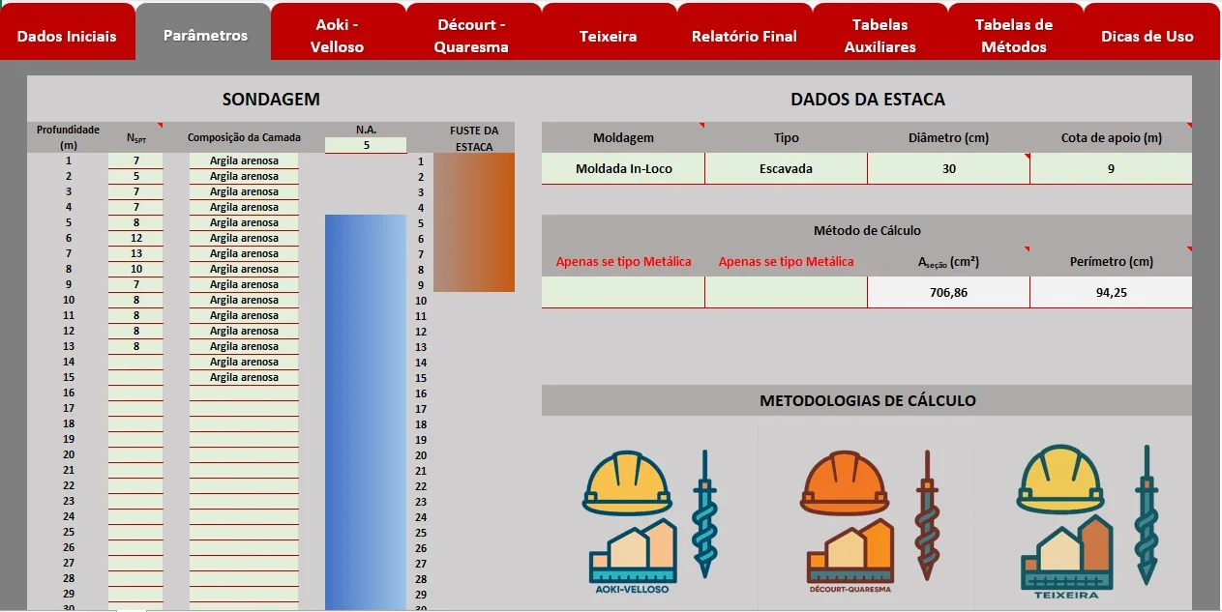Click the METODOLOGIAS DE CÁLCULO title
The width and height of the screenshot is (1222, 612).
click(867, 400)
